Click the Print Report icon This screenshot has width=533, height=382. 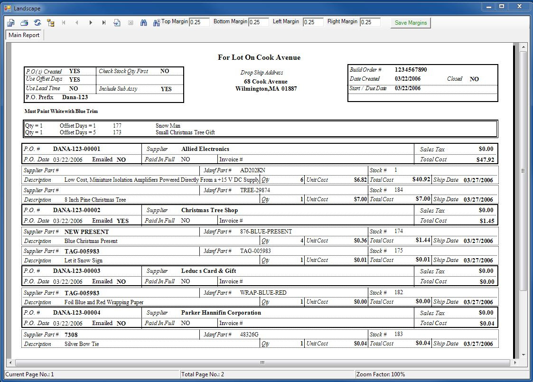click(x=24, y=23)
